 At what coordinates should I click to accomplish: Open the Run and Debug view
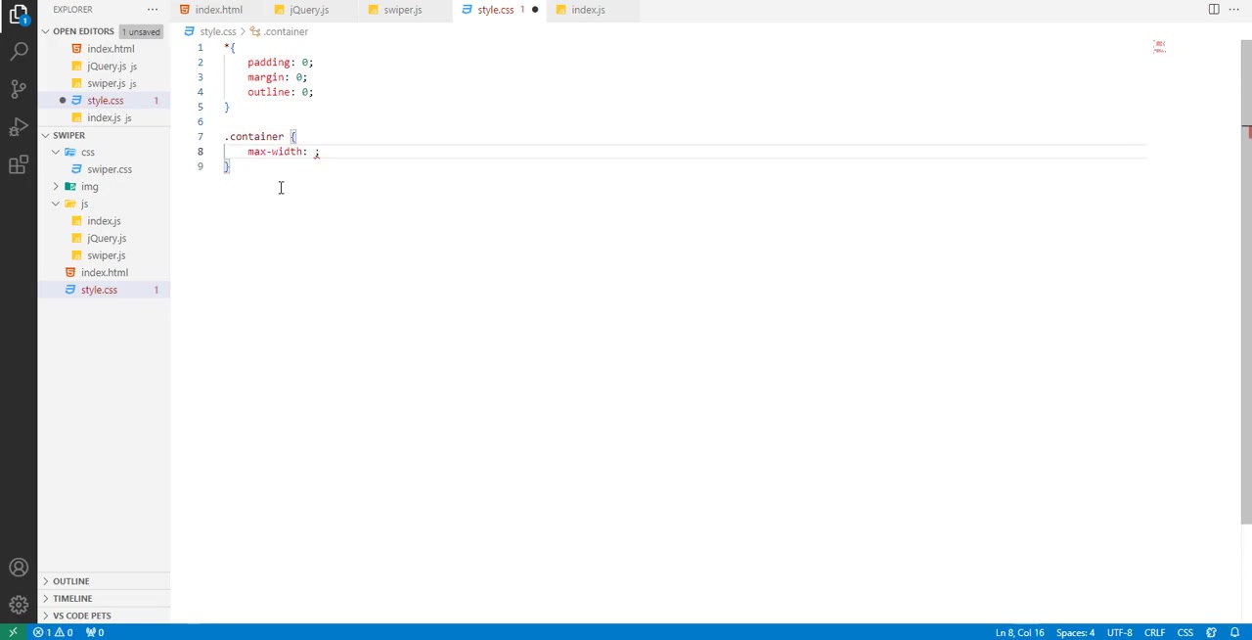(19, 127)
